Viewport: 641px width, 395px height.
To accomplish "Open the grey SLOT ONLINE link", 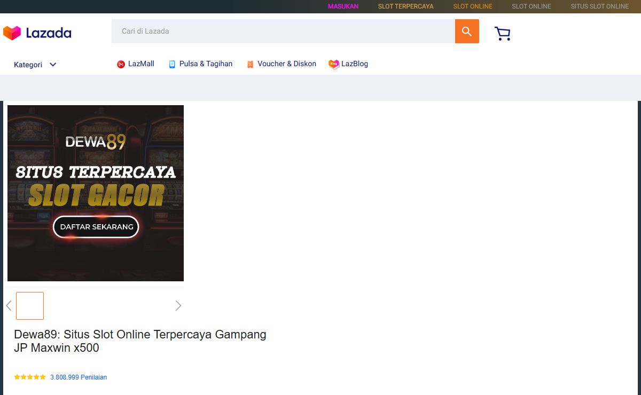I will click(x=531, y=6).
